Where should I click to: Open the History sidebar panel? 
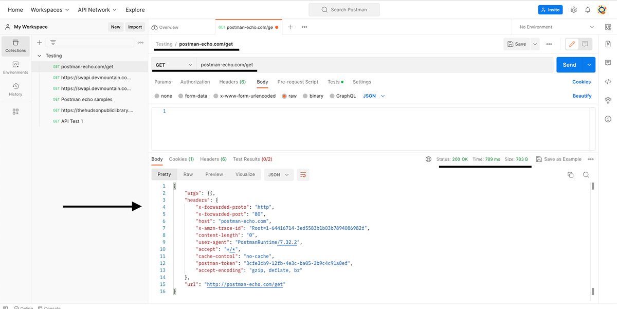pyautogui.click(x=15, y=89)
